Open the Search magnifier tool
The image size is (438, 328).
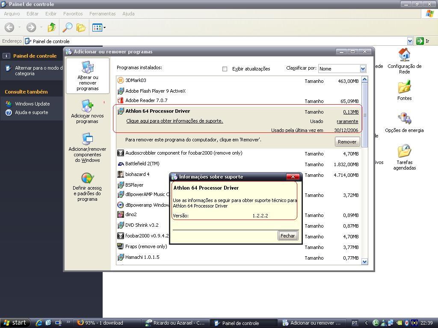tap(67, 27)
